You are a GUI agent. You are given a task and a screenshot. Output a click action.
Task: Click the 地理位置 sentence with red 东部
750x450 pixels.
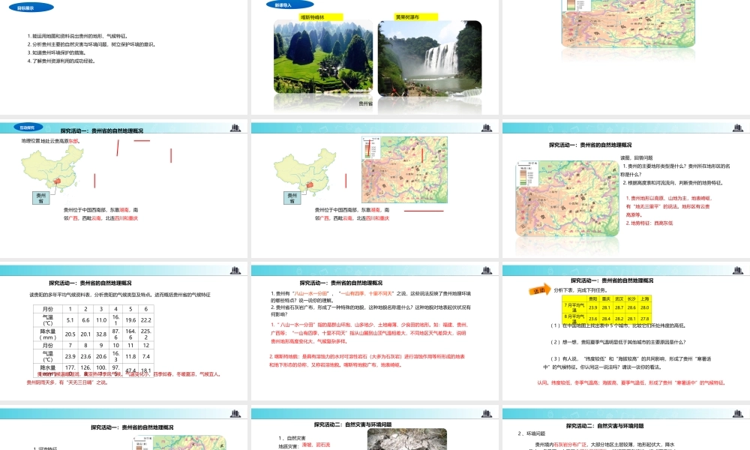point(51,141)
